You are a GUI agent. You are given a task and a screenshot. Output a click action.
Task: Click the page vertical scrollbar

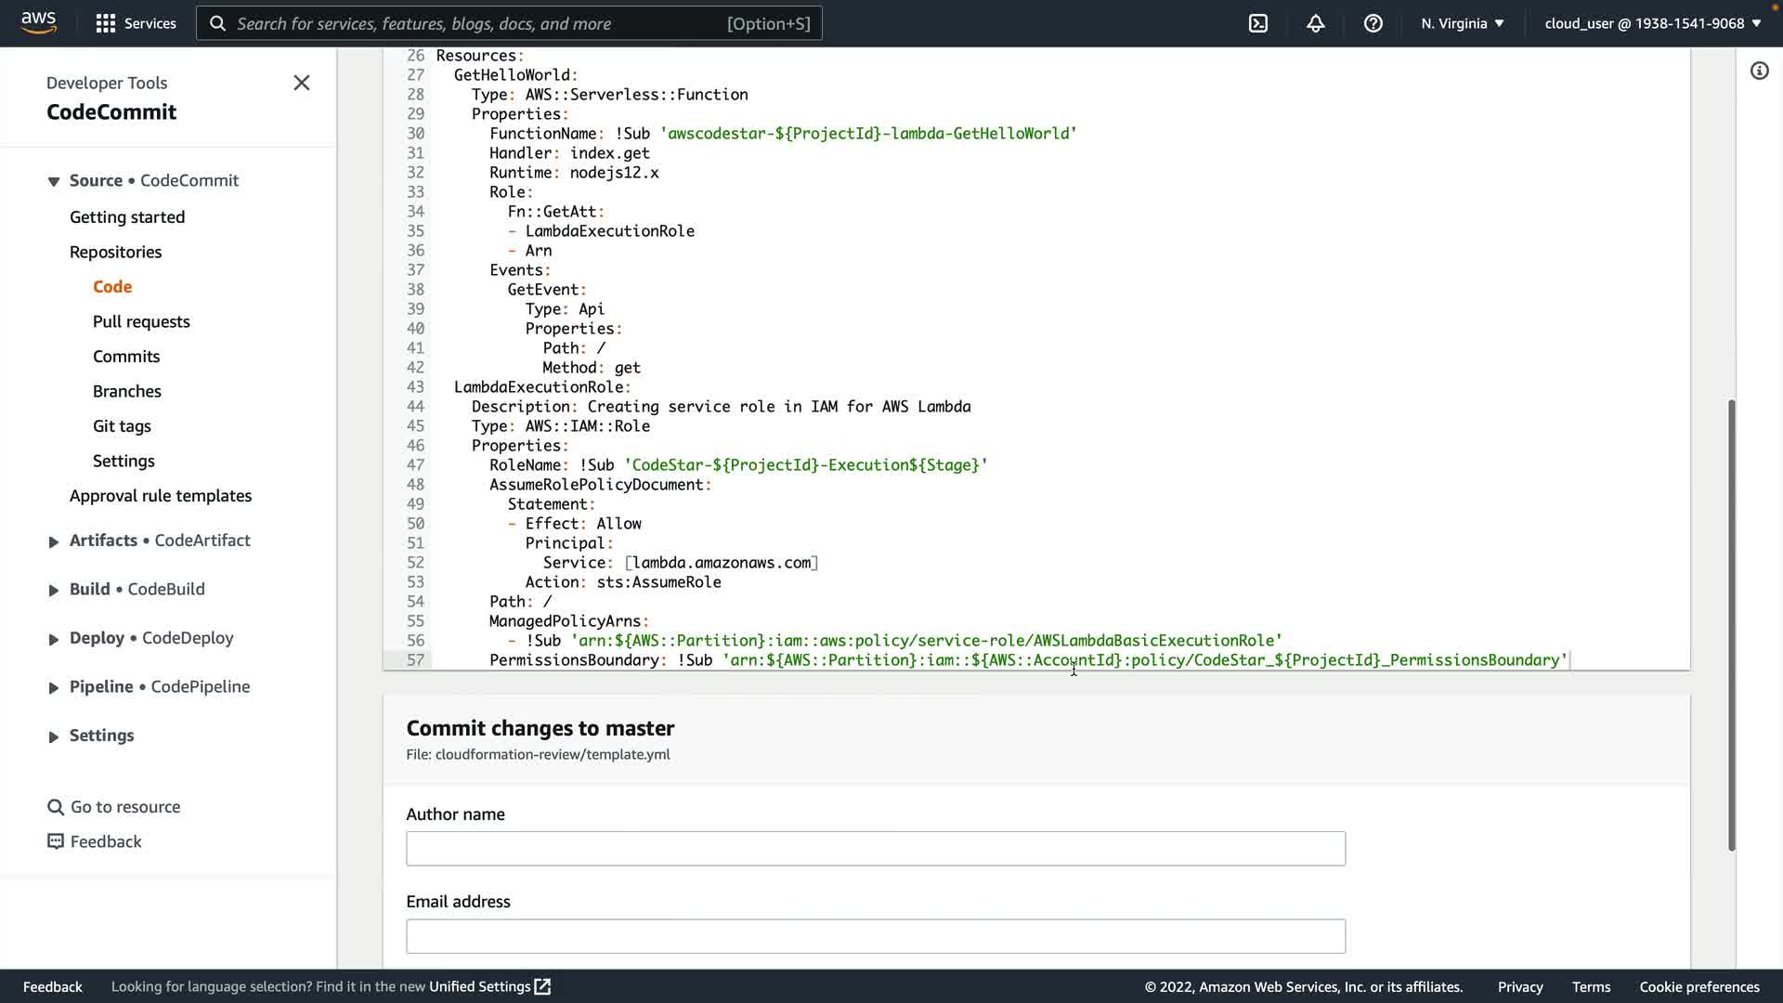[1731, 624]
